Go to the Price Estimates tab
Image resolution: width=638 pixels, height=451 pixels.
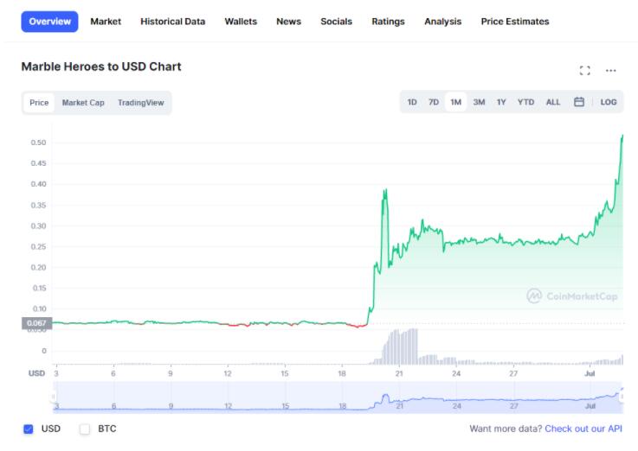(514, 22)
